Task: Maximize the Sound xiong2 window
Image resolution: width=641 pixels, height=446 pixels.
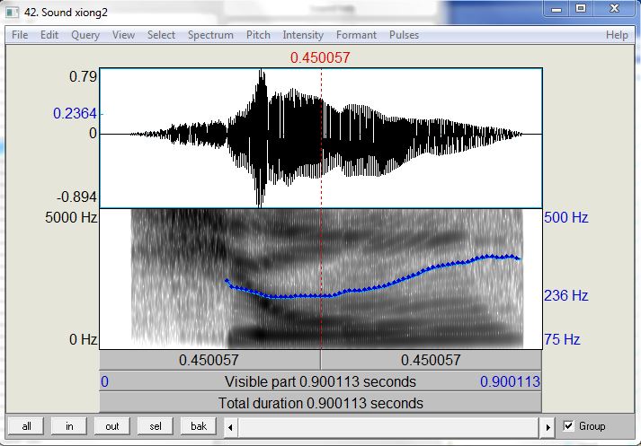Action: [x=581, y=9]
